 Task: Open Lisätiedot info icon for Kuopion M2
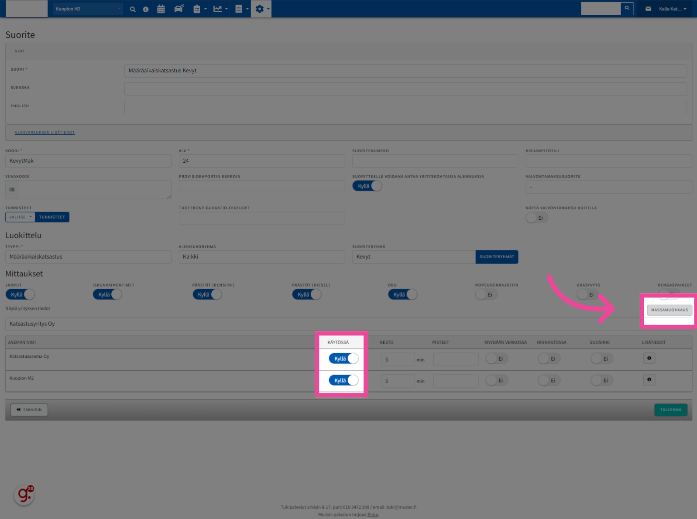point(649,380)
